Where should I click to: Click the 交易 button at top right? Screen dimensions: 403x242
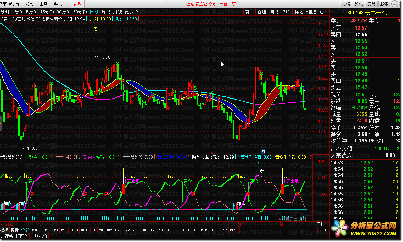pos(371,4)
